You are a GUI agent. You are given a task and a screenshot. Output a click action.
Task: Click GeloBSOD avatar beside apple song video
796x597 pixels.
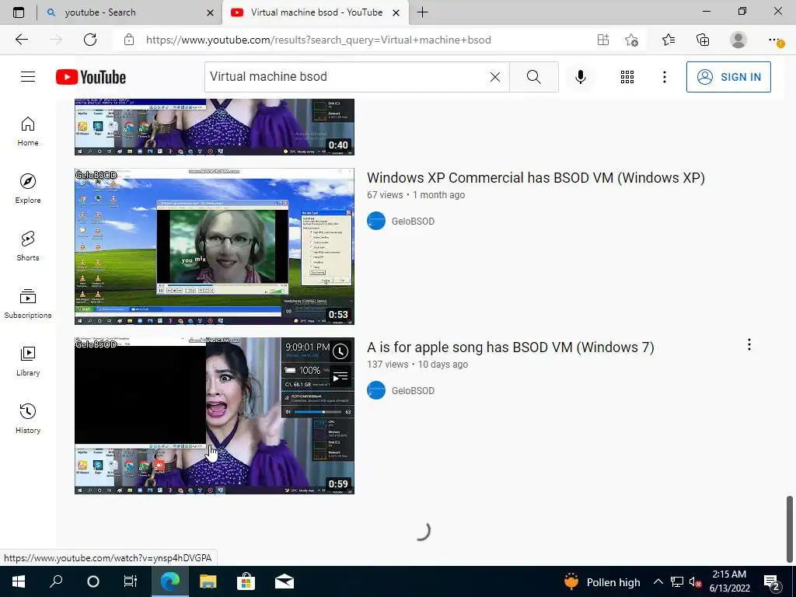376,390
